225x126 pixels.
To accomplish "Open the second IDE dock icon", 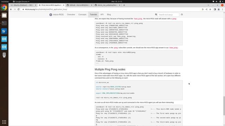I will click(x=4, y=47).
